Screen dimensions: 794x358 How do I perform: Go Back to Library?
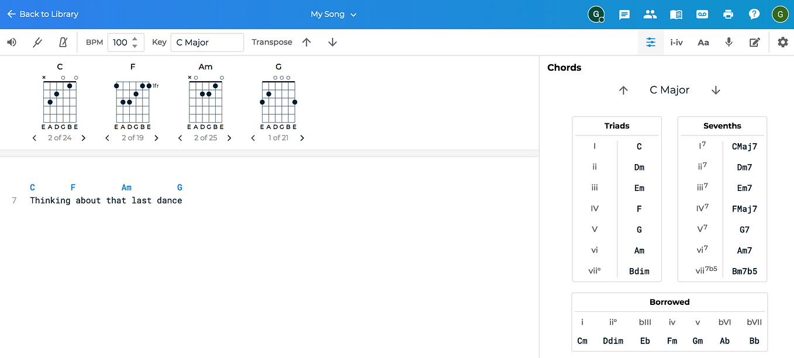coord(42,14)
